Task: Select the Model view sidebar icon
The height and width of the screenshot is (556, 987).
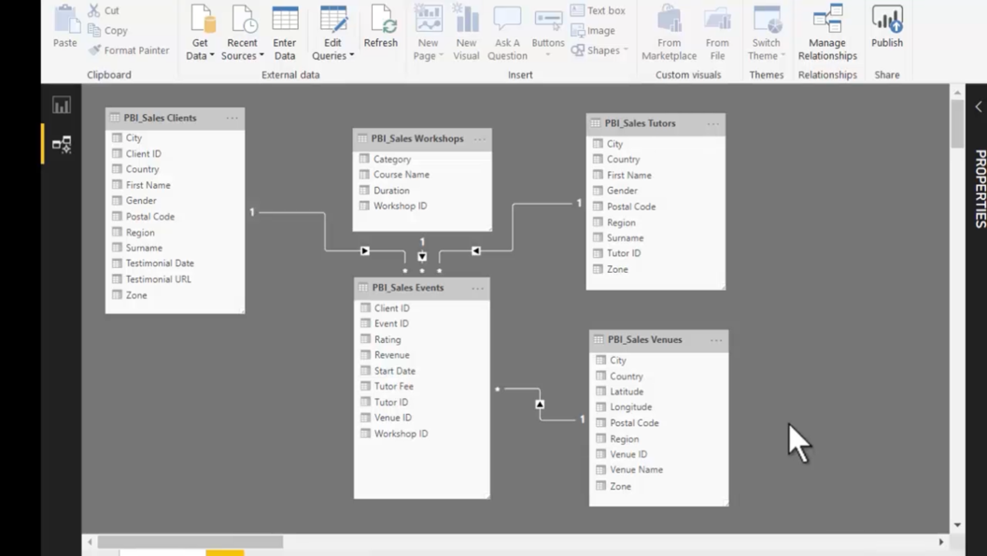Action: [x=61, y=146]
